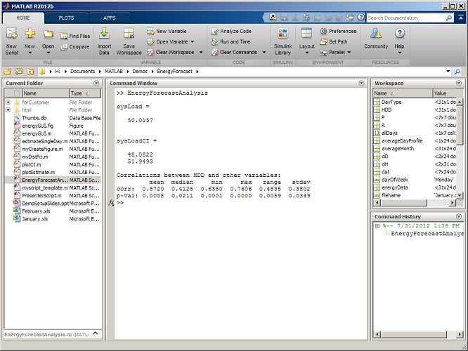Switch to the PLOTS tab
This screenshot has width=468, height=351.
[x=66, y=18]
